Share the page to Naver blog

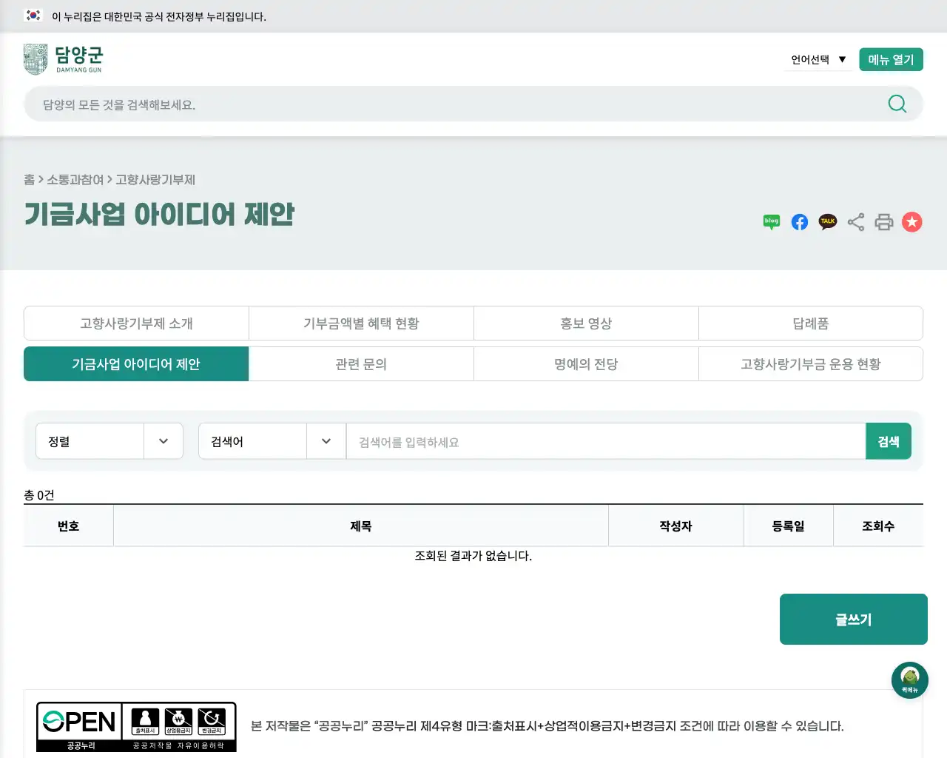pos(771,221)
